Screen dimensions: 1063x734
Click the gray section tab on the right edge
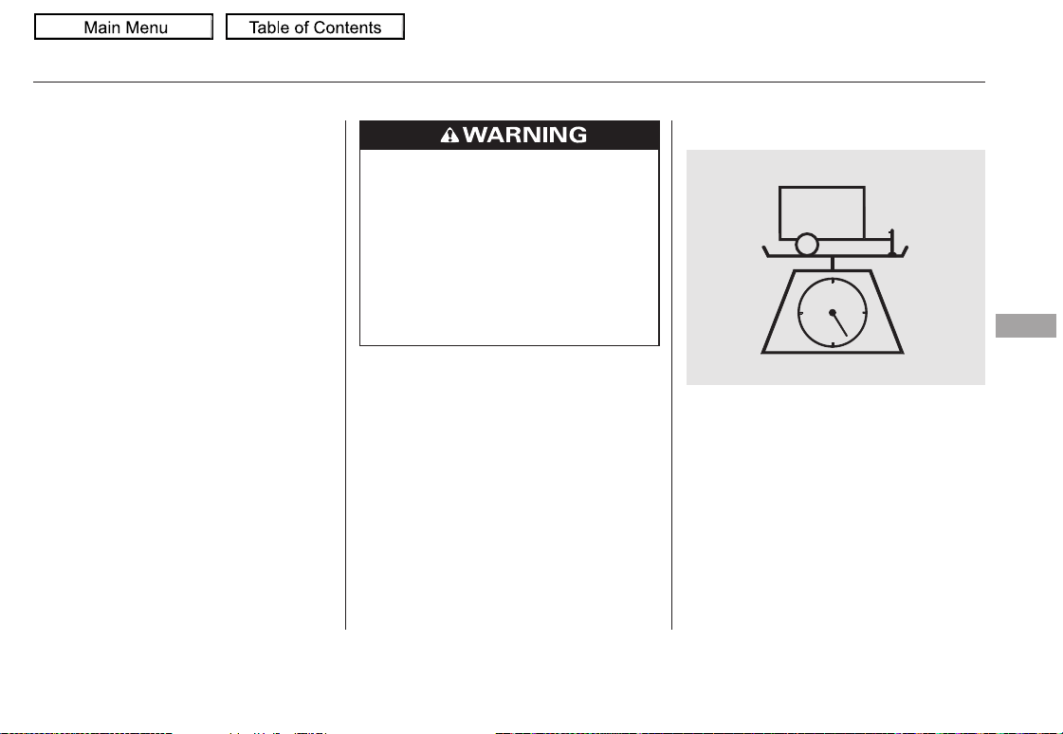tap(1026, 325)
